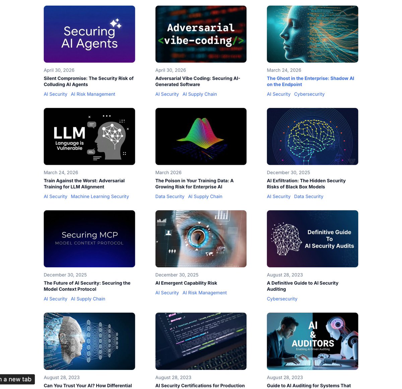The width and height of the screenshot is (402, 389).
Task: Select AI Security tag under Train Against the Worst
Action: click(x=56, y=197)
